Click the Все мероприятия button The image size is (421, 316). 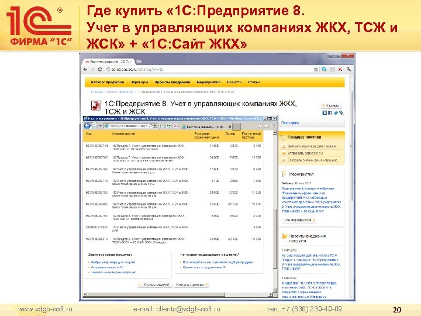(299, 220)
